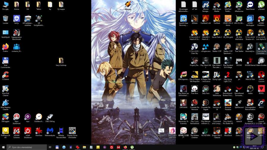Screen dimensions: 267x150
Task: Open Metro Exodus game icon
Action: coord(261,62)
